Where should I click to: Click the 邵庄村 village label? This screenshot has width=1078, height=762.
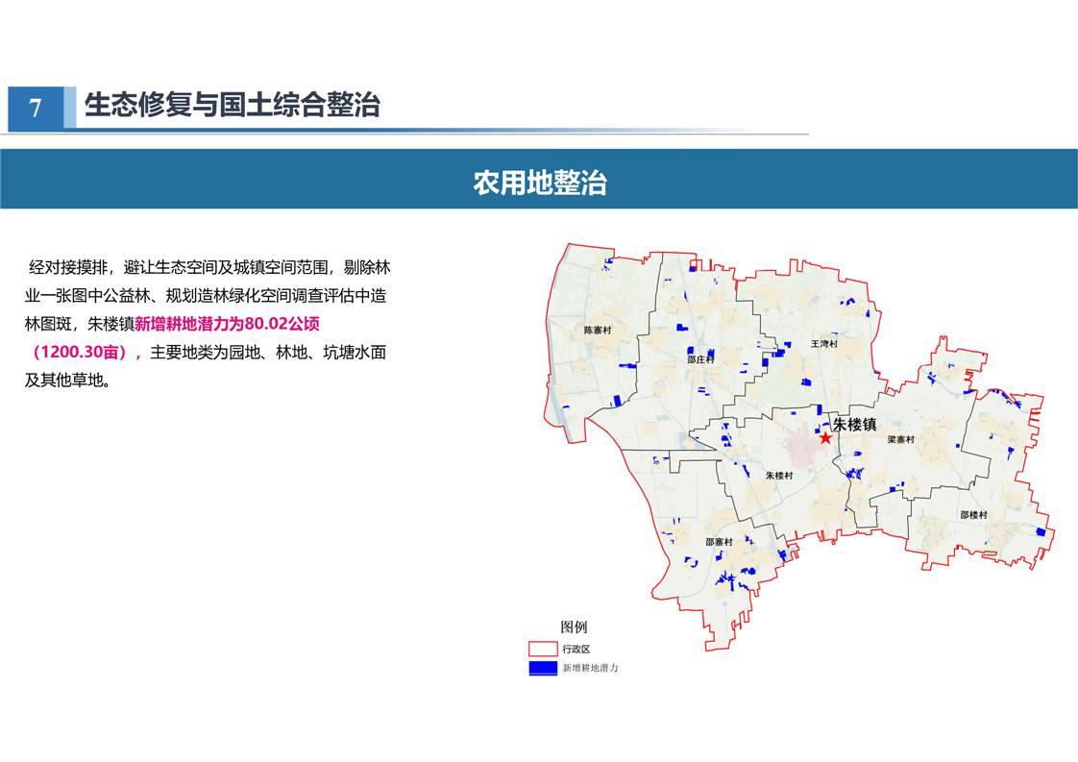pyautogui.click(x=701, y=358)
